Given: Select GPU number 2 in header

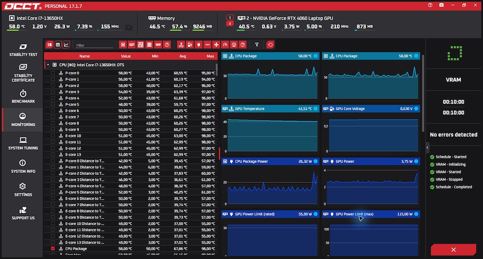Looking at the screenshot, I should [x=230, y=24].
